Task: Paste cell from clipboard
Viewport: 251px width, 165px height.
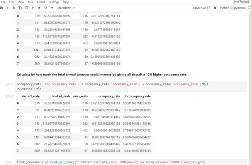Action: click(27, 8)
